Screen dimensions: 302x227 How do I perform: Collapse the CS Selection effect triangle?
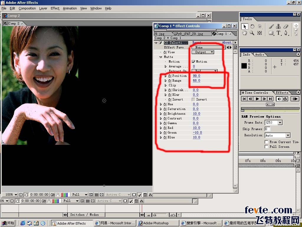tap(156, 43)
